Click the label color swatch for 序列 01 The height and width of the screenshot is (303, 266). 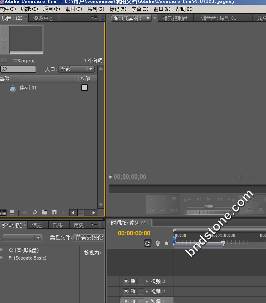coord(84,88)
